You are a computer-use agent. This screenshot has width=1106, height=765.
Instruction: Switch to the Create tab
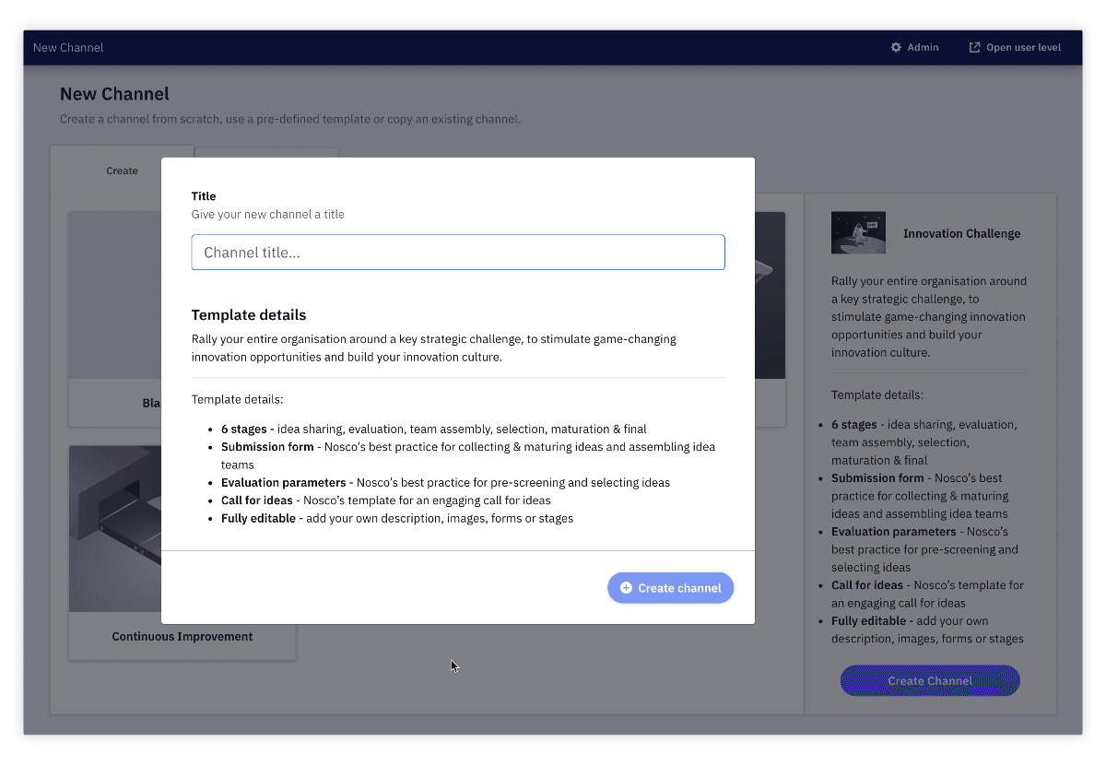point(122,171)
